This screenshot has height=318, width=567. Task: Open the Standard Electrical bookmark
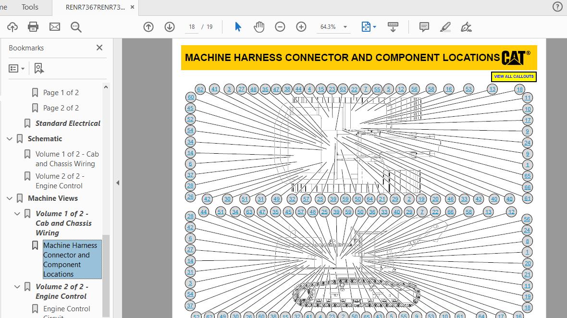tap(68, 123)
